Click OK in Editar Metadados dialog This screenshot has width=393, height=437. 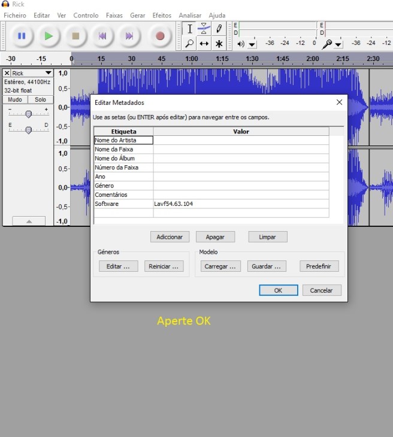click(278, 290)
